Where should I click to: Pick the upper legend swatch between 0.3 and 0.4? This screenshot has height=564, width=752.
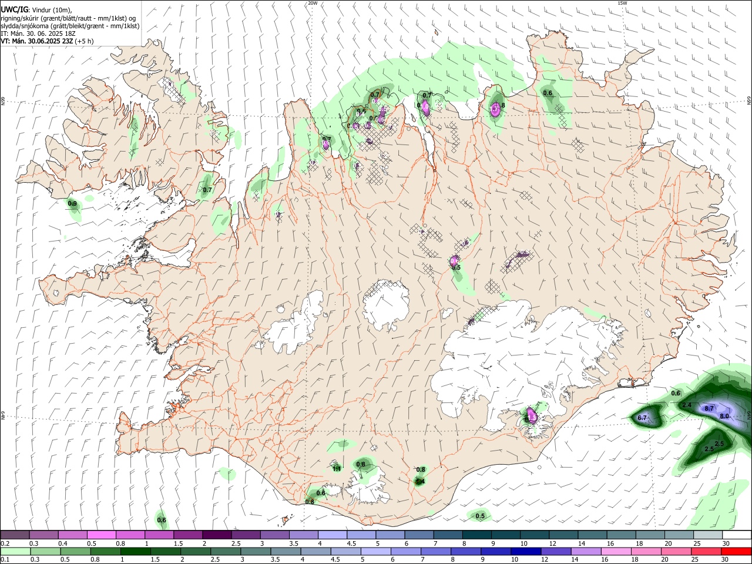[x=44, y=535]
